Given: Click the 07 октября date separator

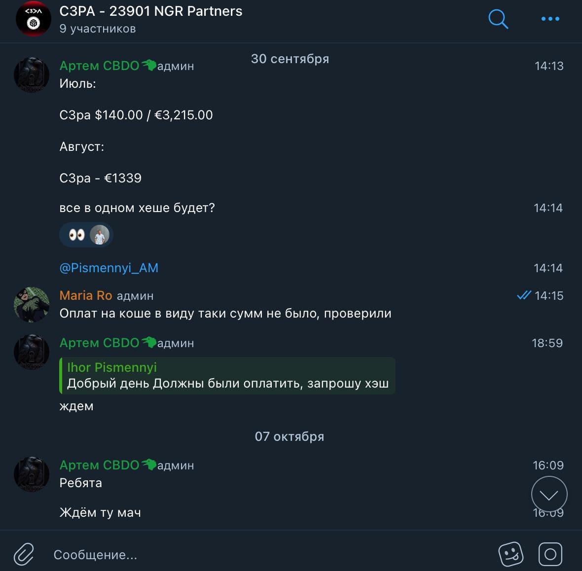Looking at the screenshot, I should (x=290, y=436).
